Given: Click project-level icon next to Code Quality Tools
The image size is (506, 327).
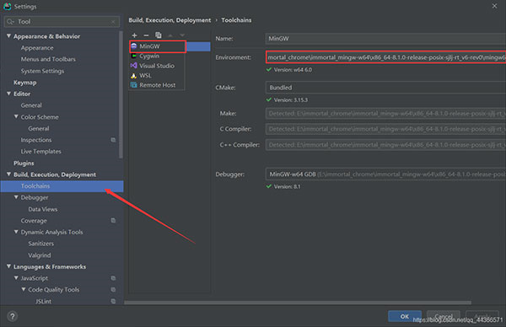Looking at the screenshot, I should (x=113, y=290).
